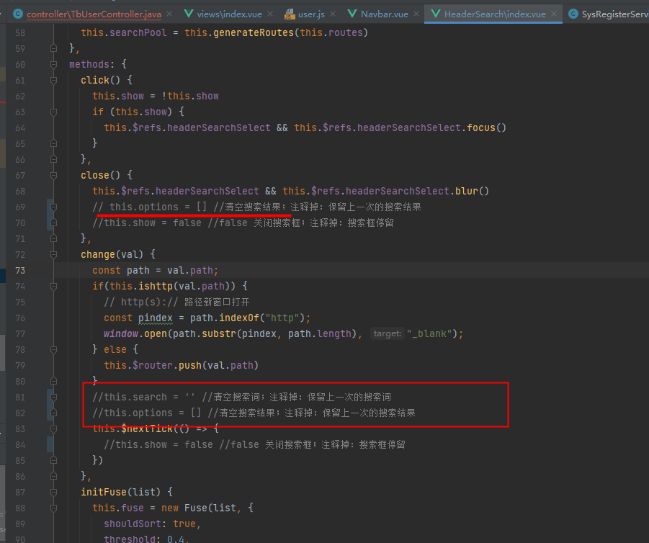This screenshot has height=543, width=649.
Task: Close the Navbar.vue tab
Action: (x=416, y=14)
